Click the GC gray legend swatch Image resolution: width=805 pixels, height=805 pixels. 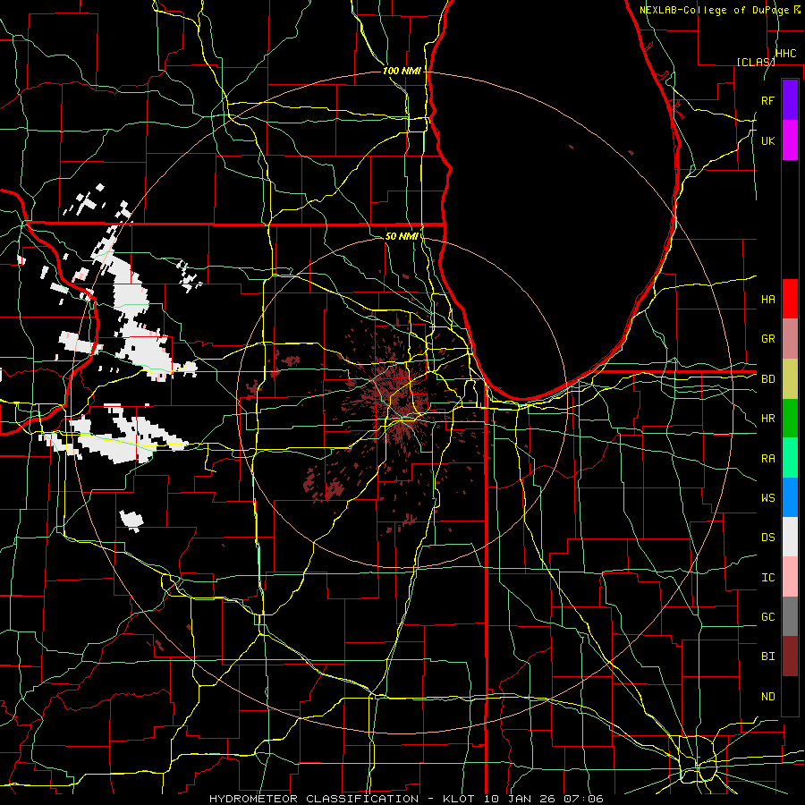click(790, 616)
